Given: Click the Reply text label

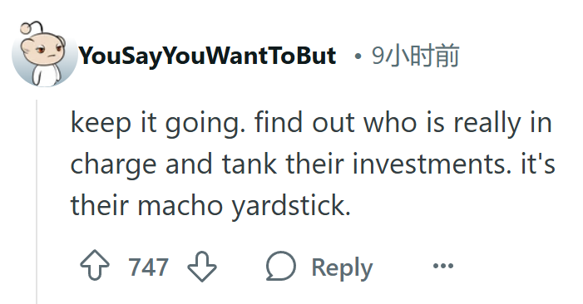Looking at the screenshot, I should [x=342, y=267].
